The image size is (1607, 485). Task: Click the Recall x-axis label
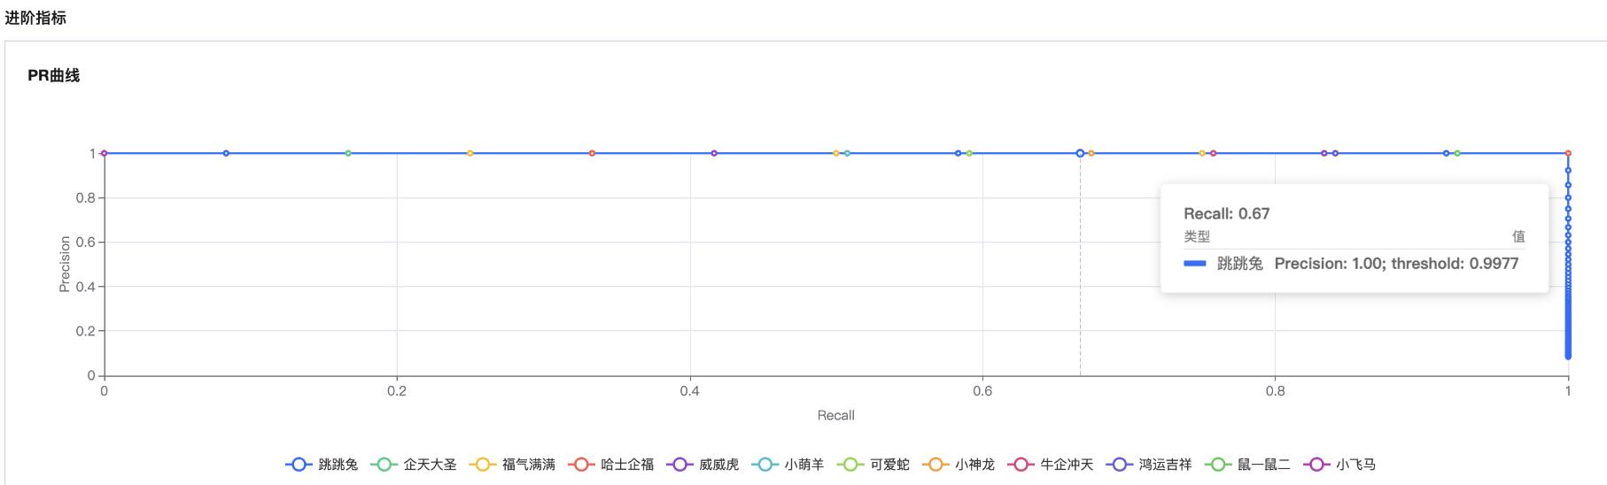point(835,415)
